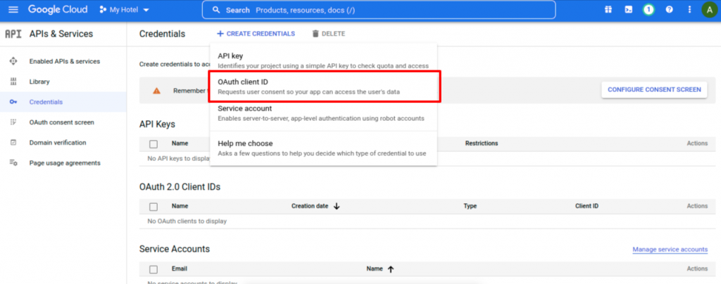Click the search magnifier icon
The image size is (721, 284).
(x=215, y=10)
